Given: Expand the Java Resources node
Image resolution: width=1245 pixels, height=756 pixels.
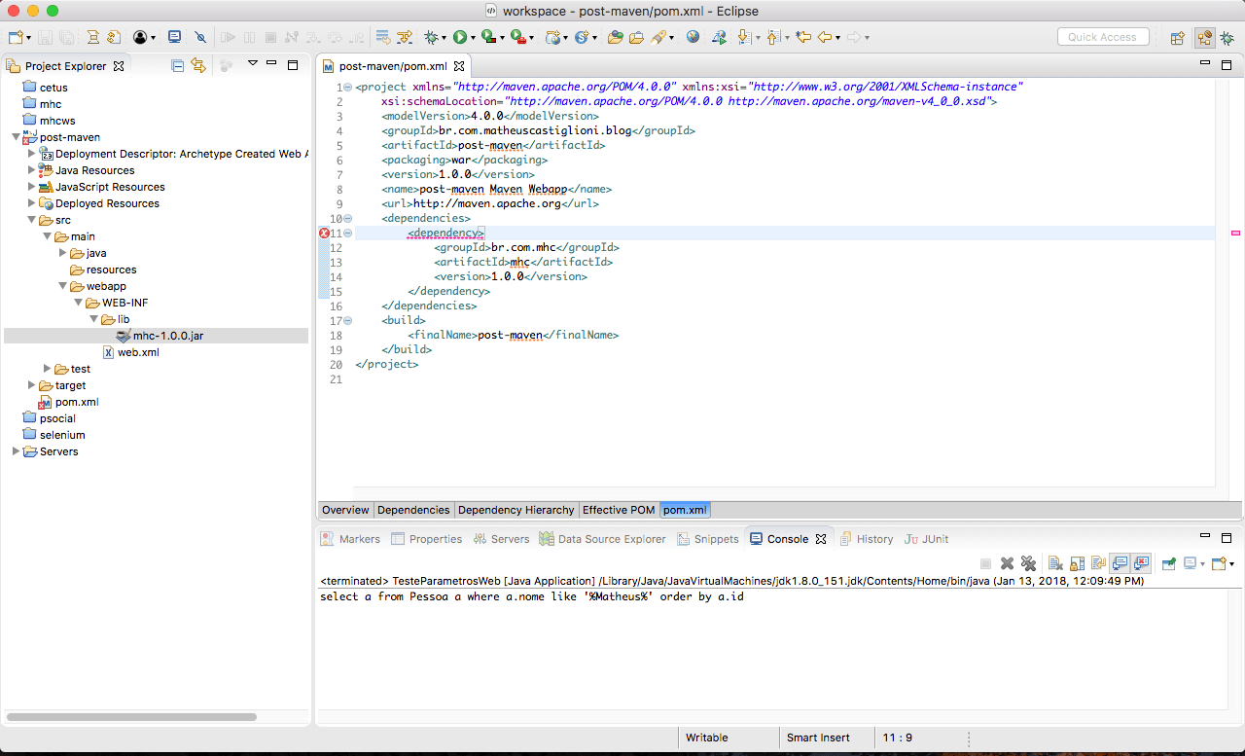Looking at the screenshot, I should pos(32,170).
